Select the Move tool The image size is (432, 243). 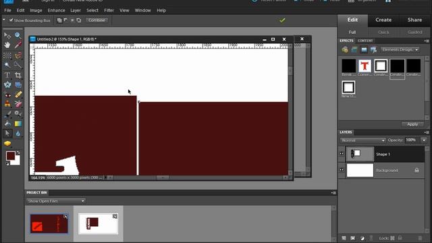[7, 36]
